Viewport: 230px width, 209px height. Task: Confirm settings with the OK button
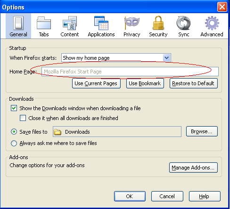[130, 196]
